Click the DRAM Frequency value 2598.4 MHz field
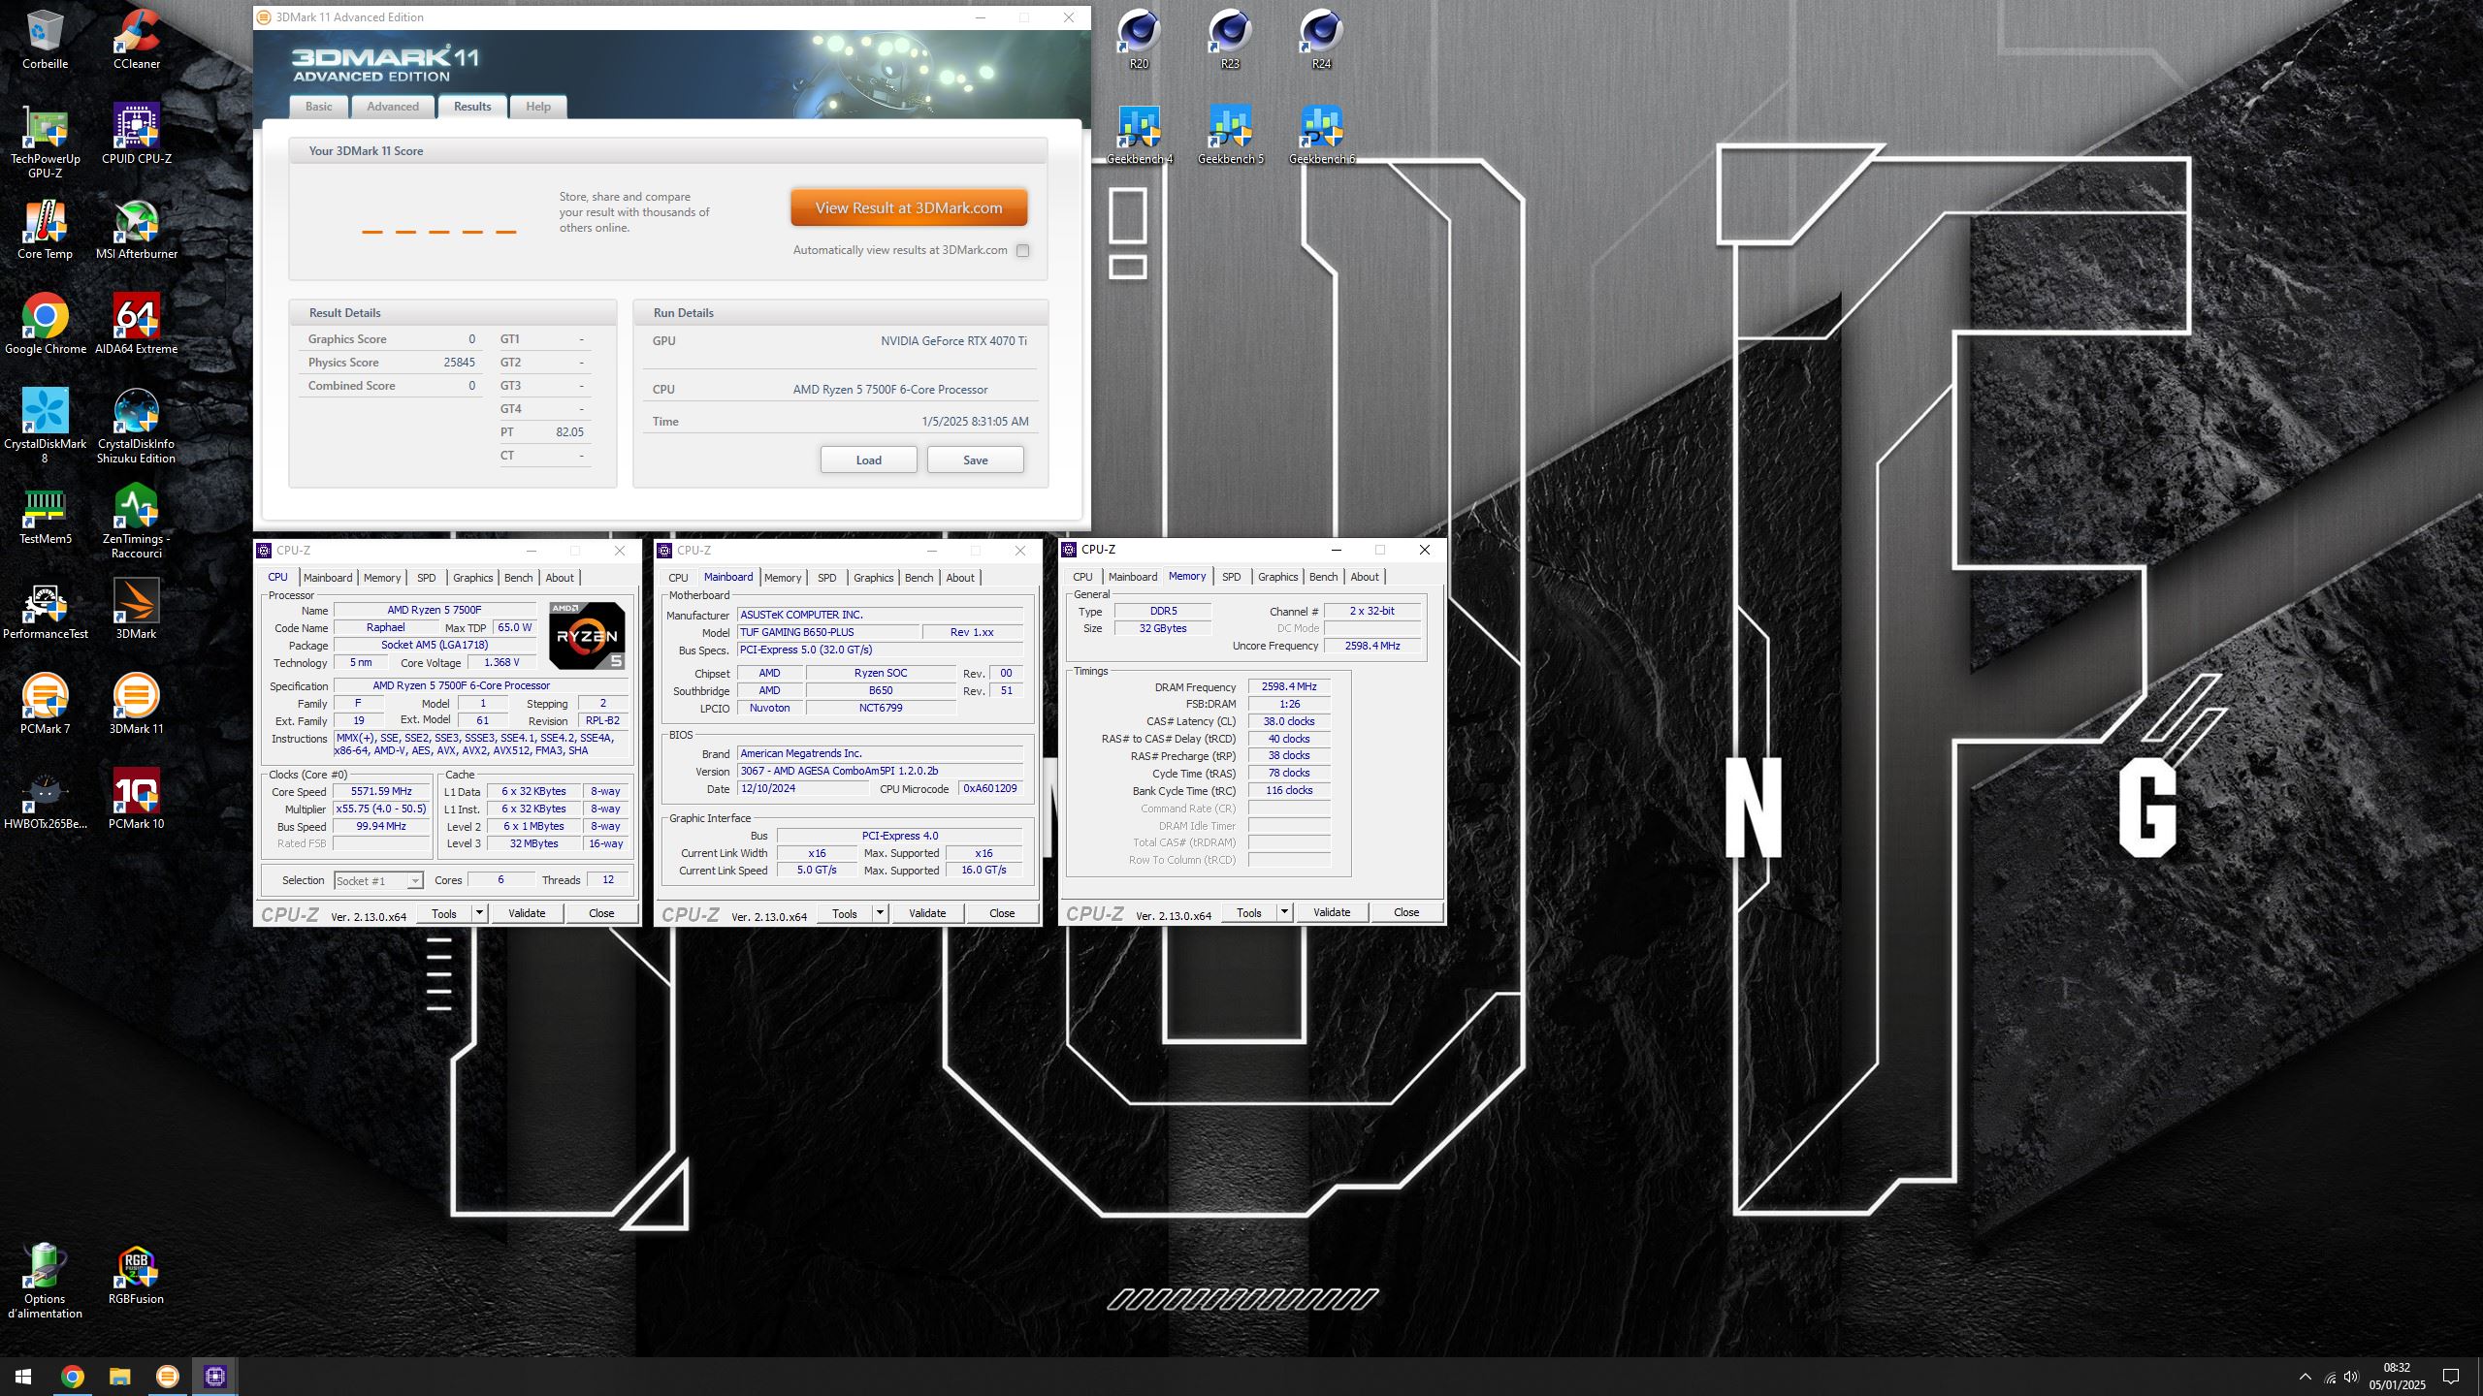The width and height of the screenshot is (2483, 1396). (1289, 686)
